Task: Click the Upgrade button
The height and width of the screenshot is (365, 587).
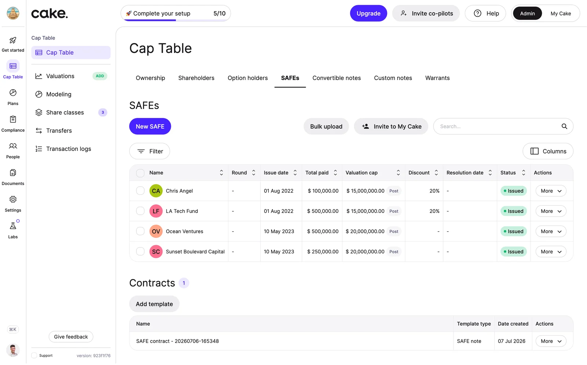Action: coord(368,13)
